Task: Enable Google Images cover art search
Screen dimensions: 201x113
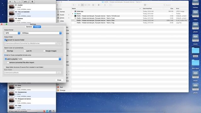Action: (44, 51)
